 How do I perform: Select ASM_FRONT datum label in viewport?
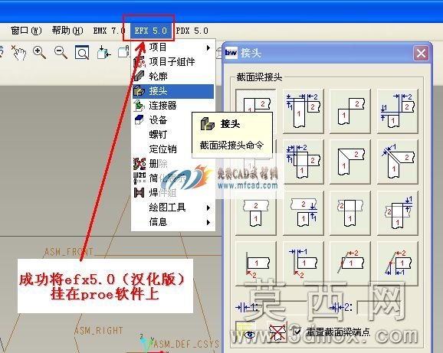(x=69, y=252)
